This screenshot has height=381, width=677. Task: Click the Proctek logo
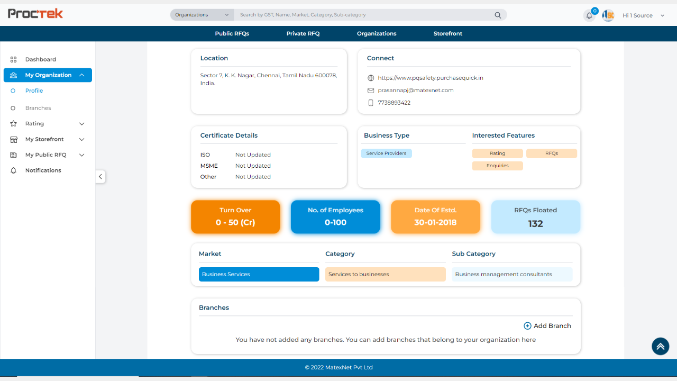coord(35,14)
